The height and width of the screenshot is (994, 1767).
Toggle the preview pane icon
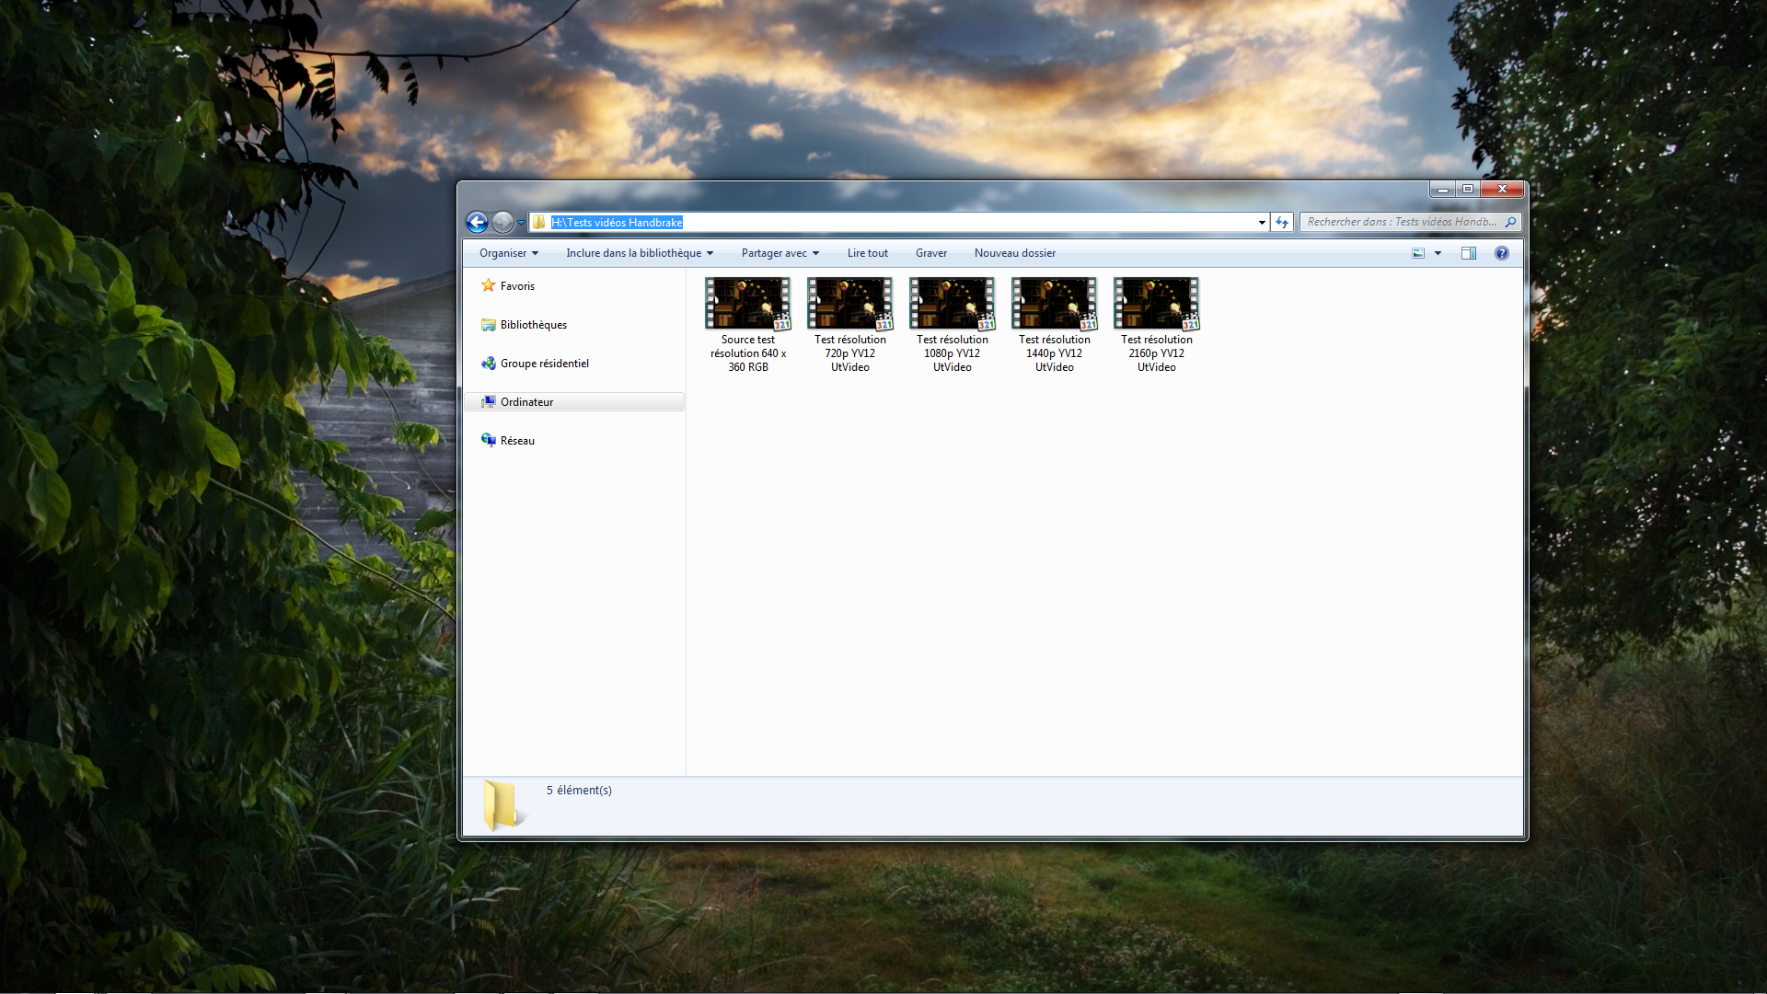[1469, 253]
